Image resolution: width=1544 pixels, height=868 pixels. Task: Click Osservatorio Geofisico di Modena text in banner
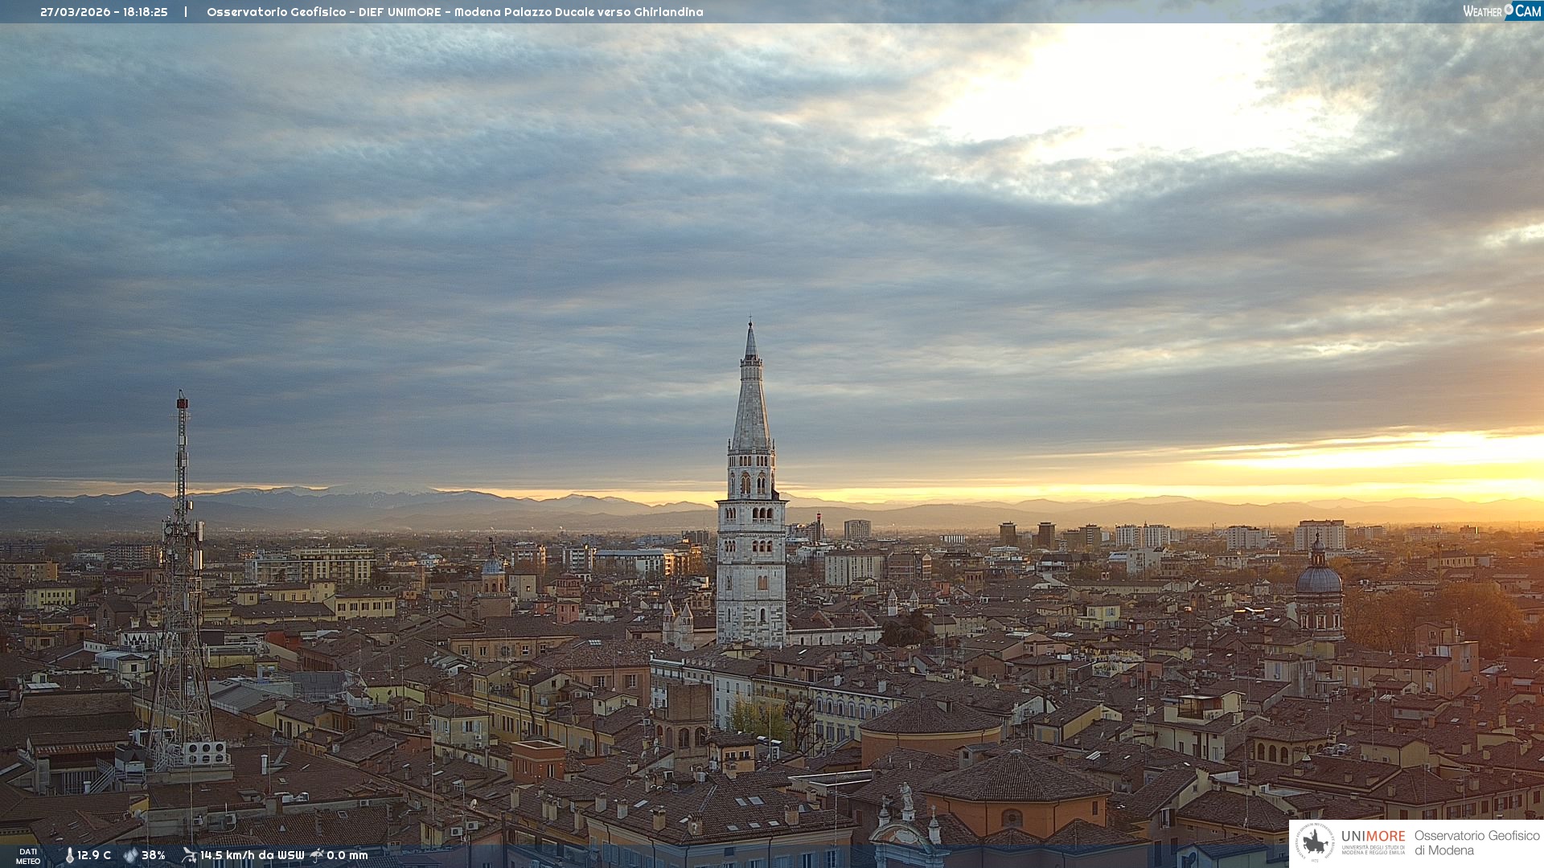1476,843
